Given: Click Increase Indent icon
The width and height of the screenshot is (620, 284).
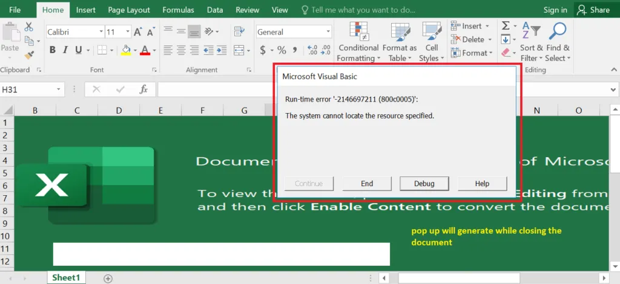Looking at the screenshot, I should coord(222,50).
